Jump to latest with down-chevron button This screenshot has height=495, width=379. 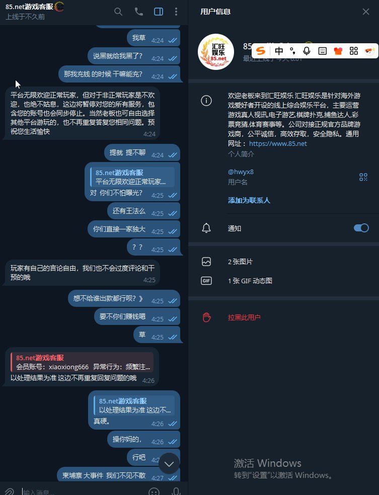click(169, 463)
